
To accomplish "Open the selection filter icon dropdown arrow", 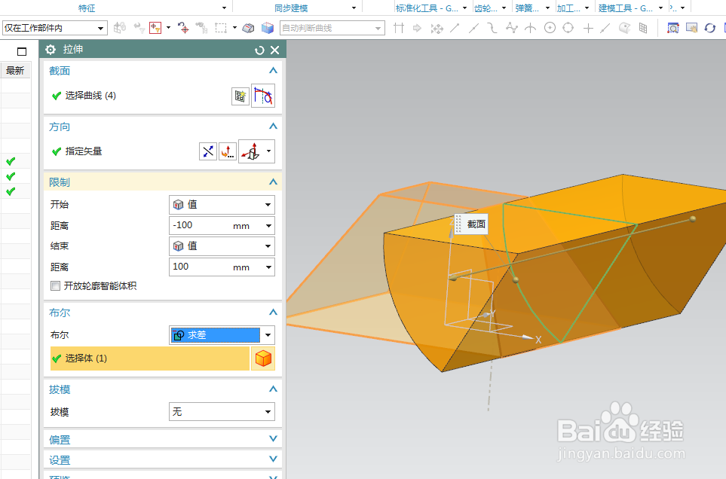I will click(x=169, y=28).
